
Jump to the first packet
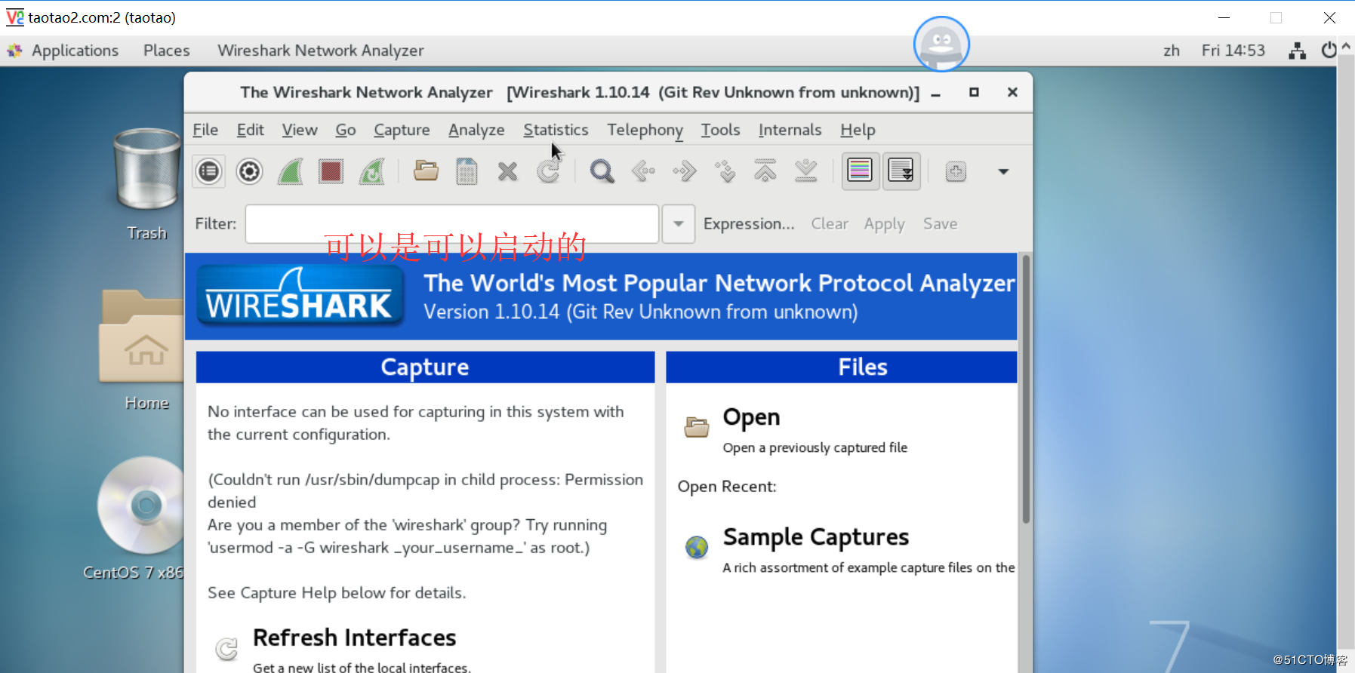point(765,171)
